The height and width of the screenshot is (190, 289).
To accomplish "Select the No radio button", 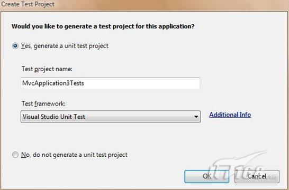I will tap(15, 155).
